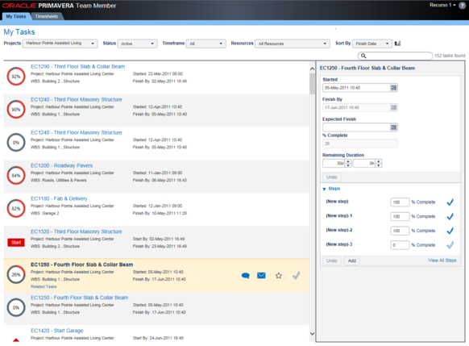This screenshot has height=346, width=469.
Task: Click '152 tasks found' text
Action: pyautogui.click(x=450, y=56)
